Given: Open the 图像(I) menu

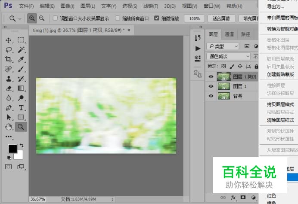Looking at the screenshot, I should (x=68, y=6).
